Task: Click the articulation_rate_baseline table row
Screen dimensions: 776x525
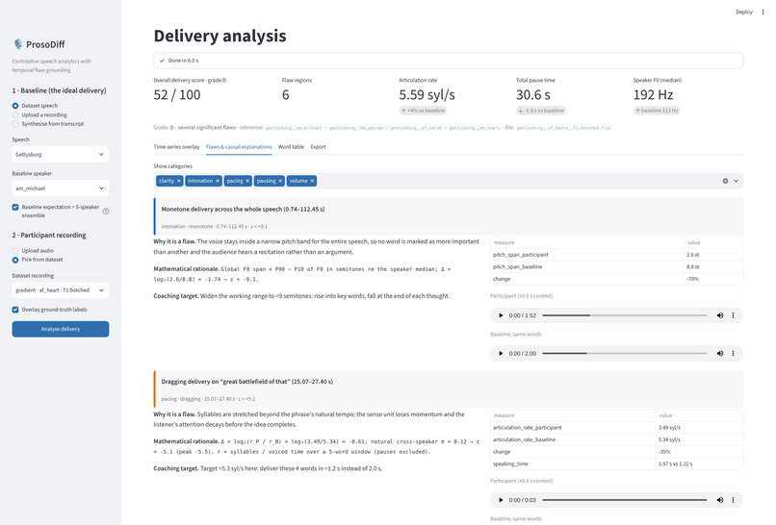Action: pos(616,439)
